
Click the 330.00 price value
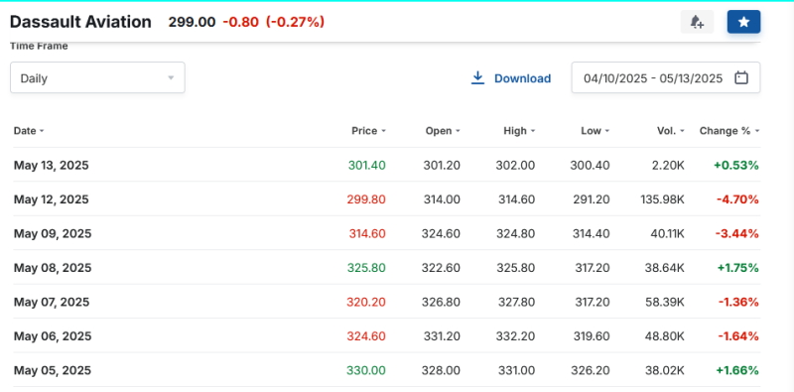(x=366, y=371)
